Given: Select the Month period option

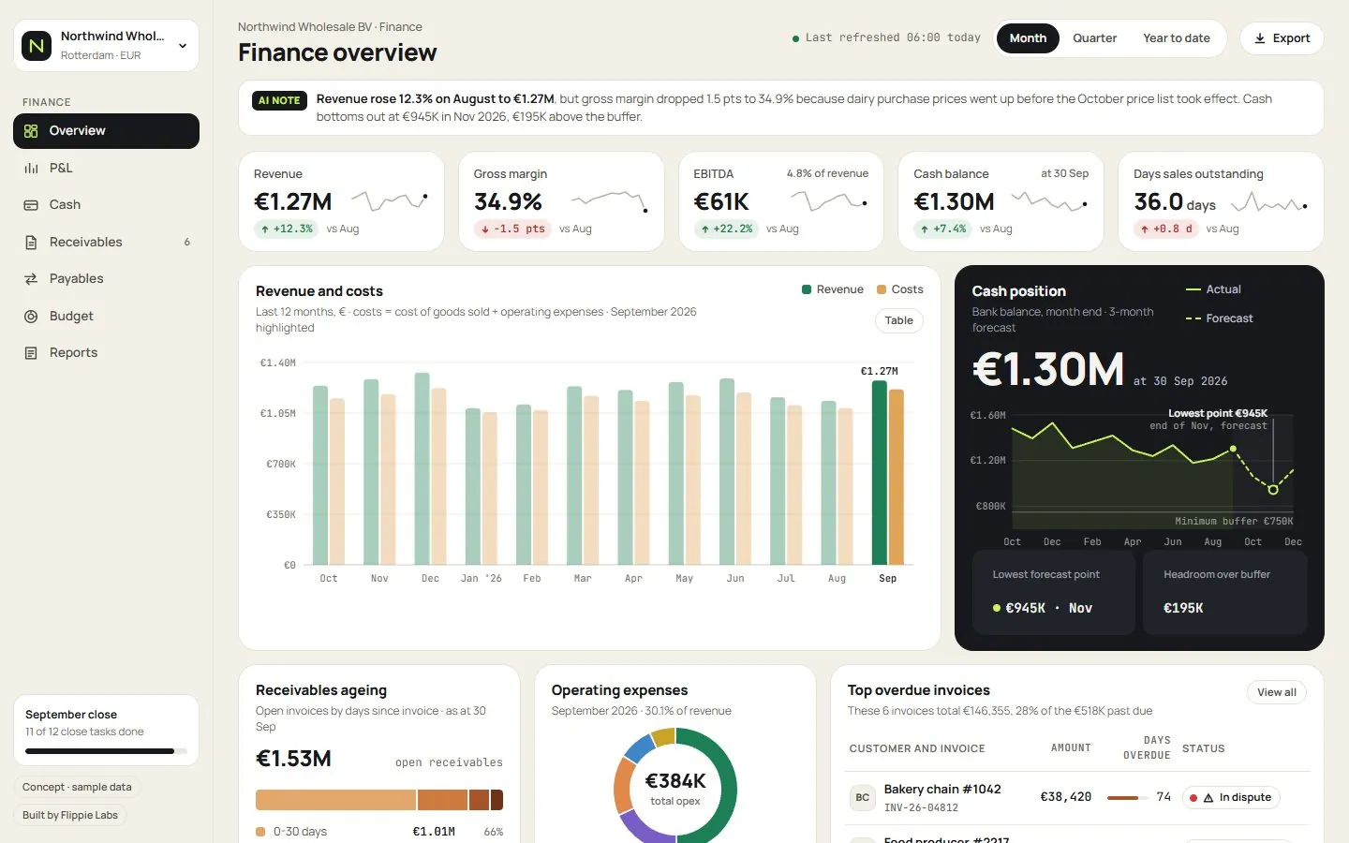Looking at the screenshot, I should click(1028, 38).
